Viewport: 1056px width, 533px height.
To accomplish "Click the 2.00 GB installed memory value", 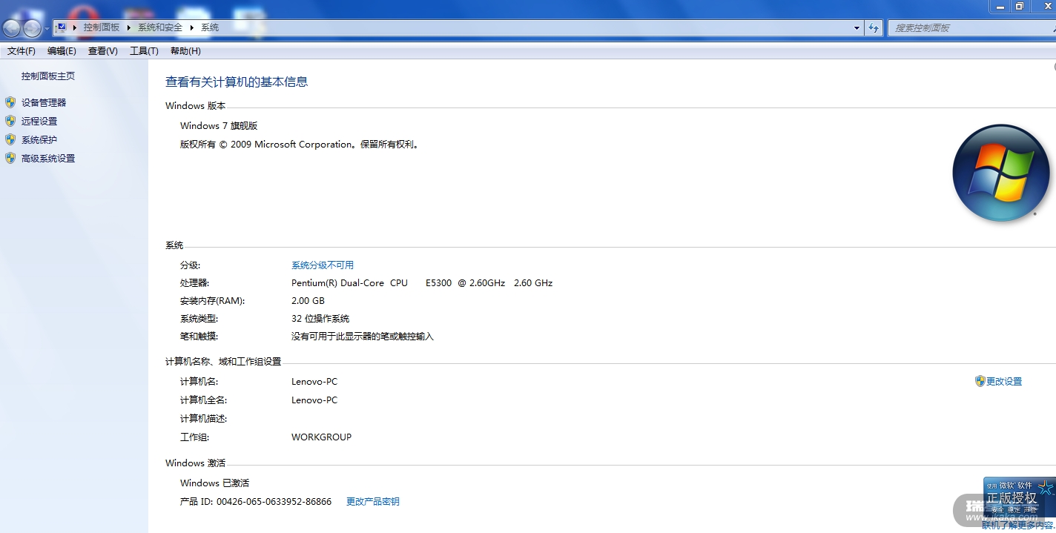I will pyautogui.click(x=308, y=301).
